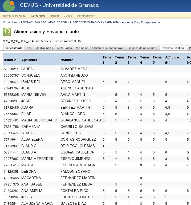Open the Escritorio Personal menu
The image size is (191, 205).
click(15, 16)
